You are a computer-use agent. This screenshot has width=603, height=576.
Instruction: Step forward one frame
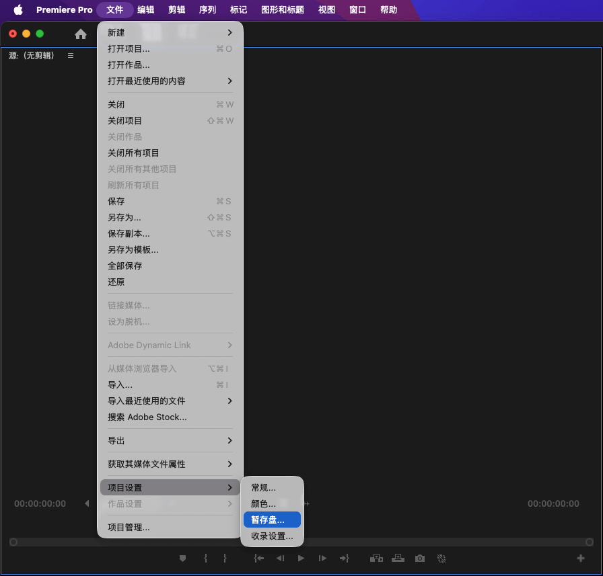point(322,558)
